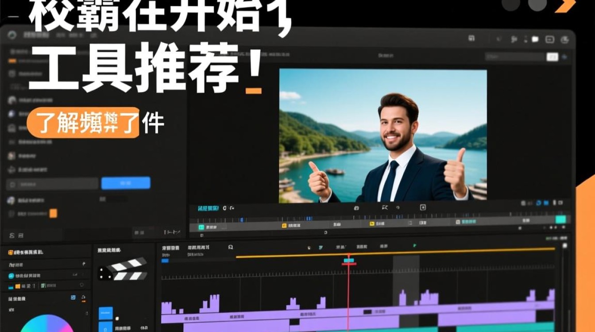Click the green icon beside the orange folder icon

43,286
